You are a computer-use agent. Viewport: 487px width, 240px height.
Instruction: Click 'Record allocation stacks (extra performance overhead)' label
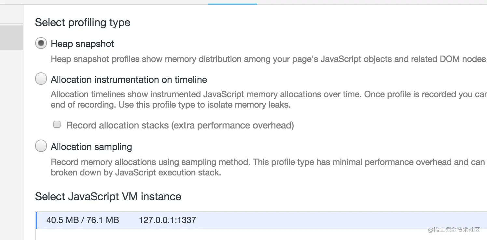pos(180,125)
